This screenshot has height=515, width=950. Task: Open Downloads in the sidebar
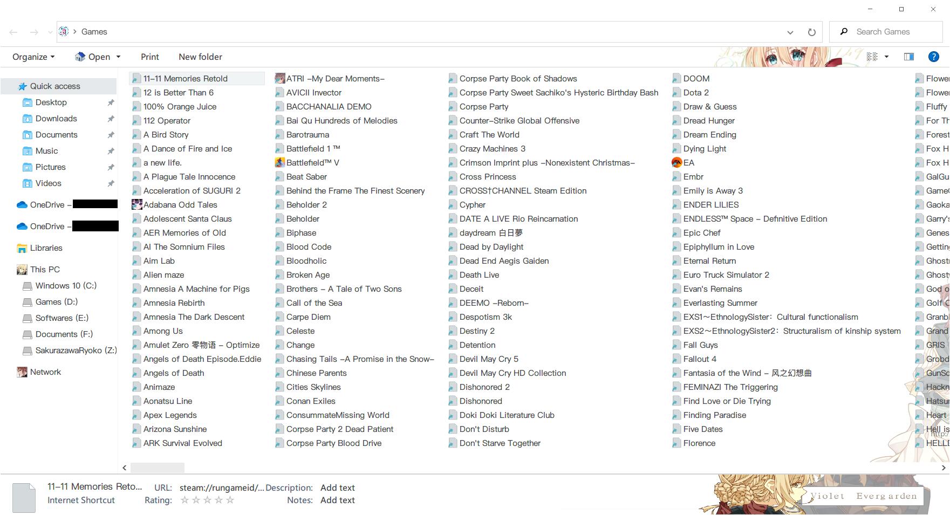click(56, 119)
